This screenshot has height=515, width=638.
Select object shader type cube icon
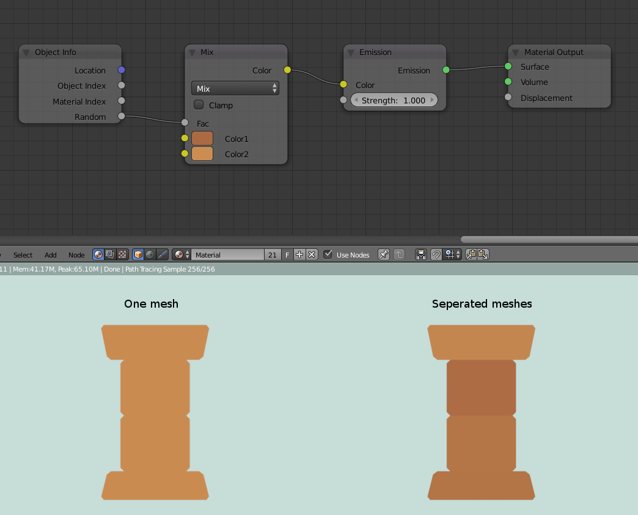pyautogui.click(x=138, y=255)
